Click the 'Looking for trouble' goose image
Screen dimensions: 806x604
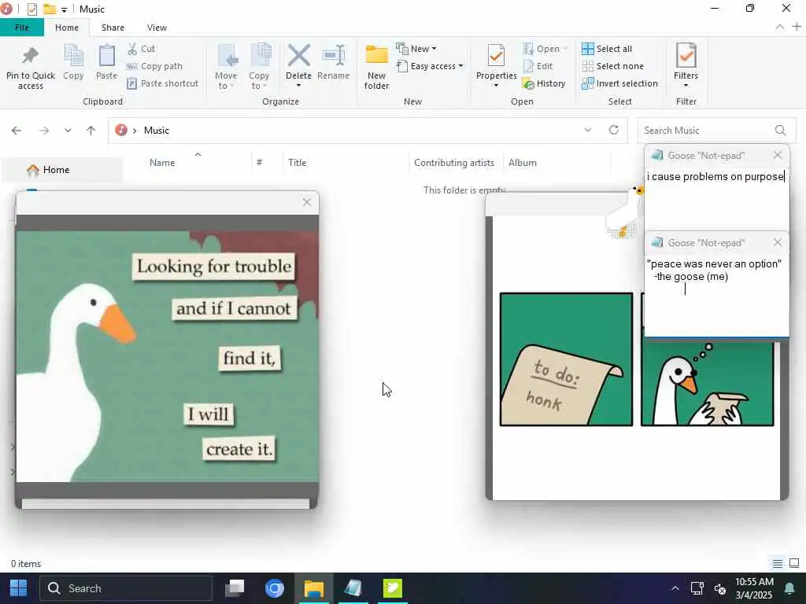(167, 357)
